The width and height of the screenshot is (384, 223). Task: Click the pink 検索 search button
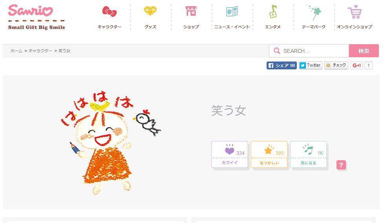point(364,51)
